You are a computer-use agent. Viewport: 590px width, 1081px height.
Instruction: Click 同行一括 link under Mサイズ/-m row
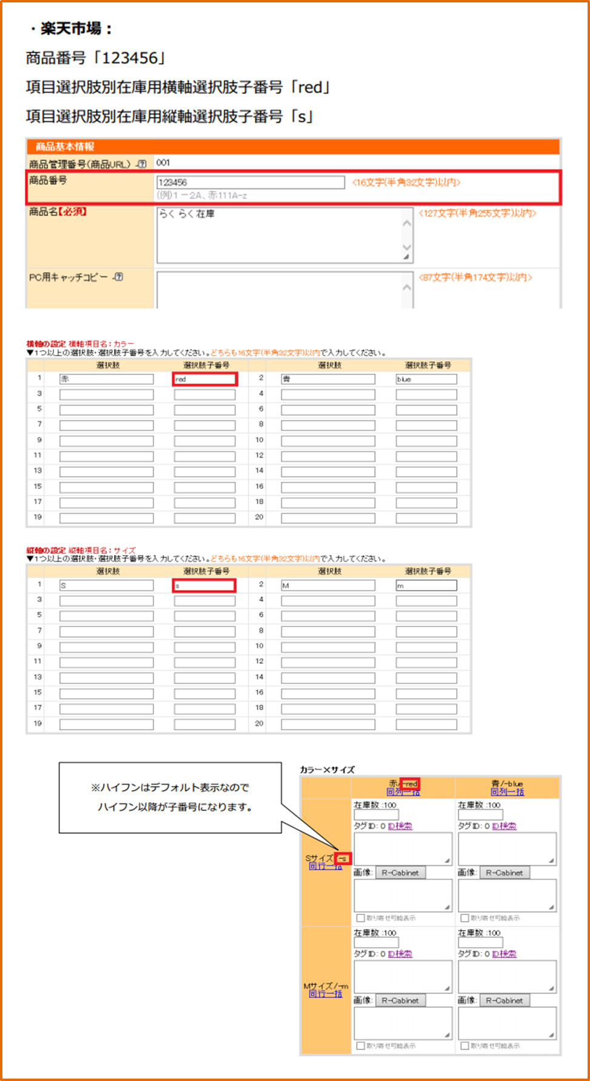tap(326, 994)
